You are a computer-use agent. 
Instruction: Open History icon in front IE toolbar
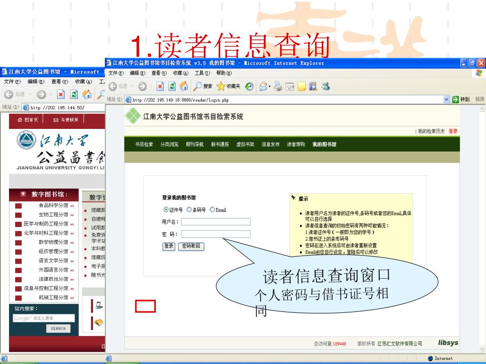250,86
